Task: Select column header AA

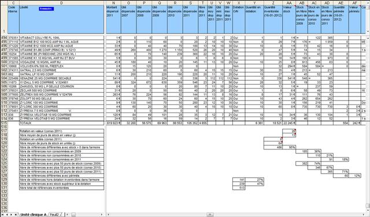Action: click(x=289, y=3)
